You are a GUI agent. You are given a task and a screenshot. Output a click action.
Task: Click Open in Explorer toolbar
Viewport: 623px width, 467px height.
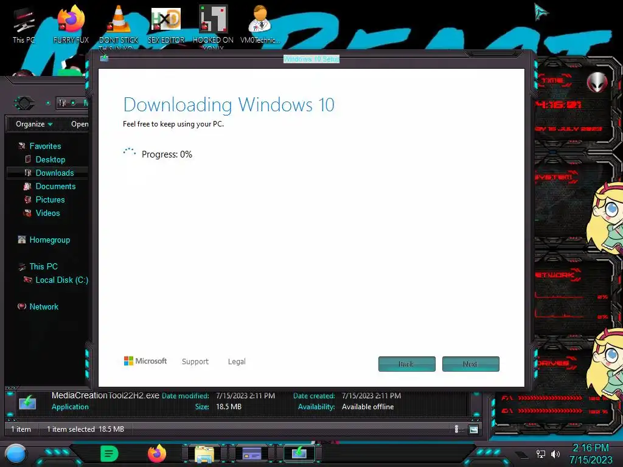tap(80, 124)
